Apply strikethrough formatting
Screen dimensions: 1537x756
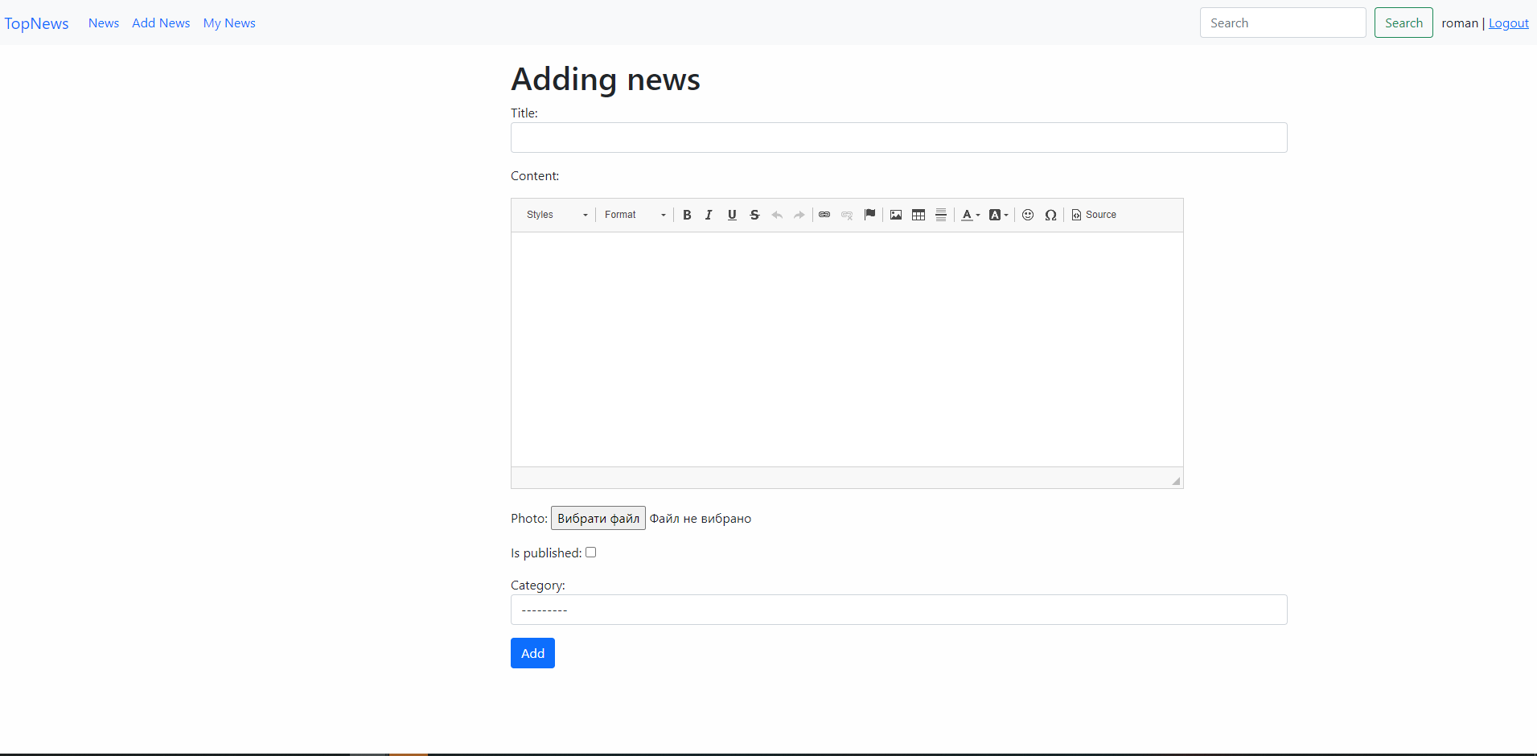point(754,215)
